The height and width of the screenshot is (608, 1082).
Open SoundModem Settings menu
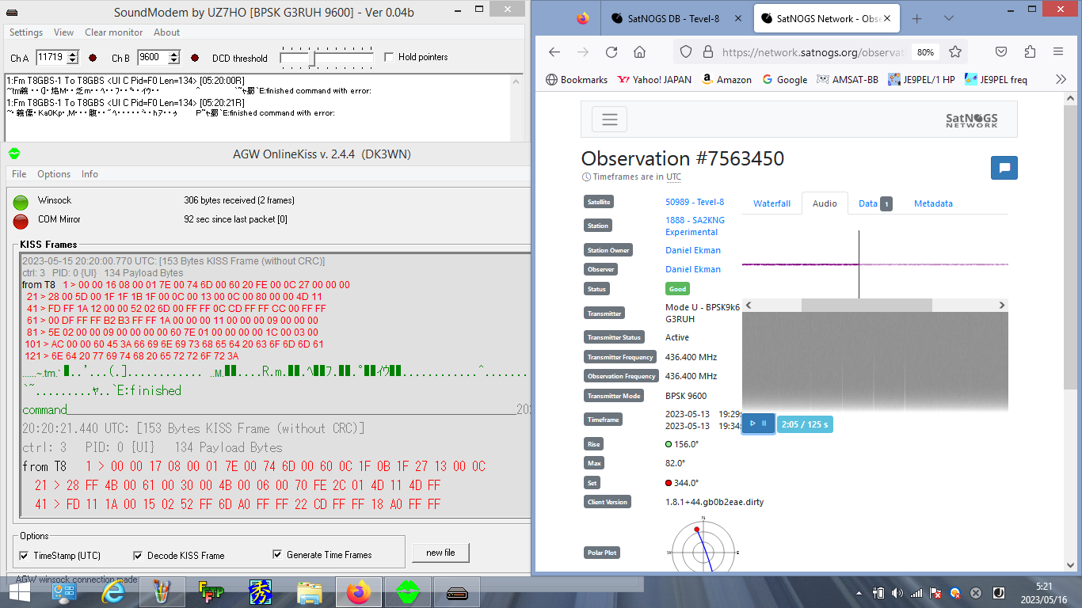(26, 32)
